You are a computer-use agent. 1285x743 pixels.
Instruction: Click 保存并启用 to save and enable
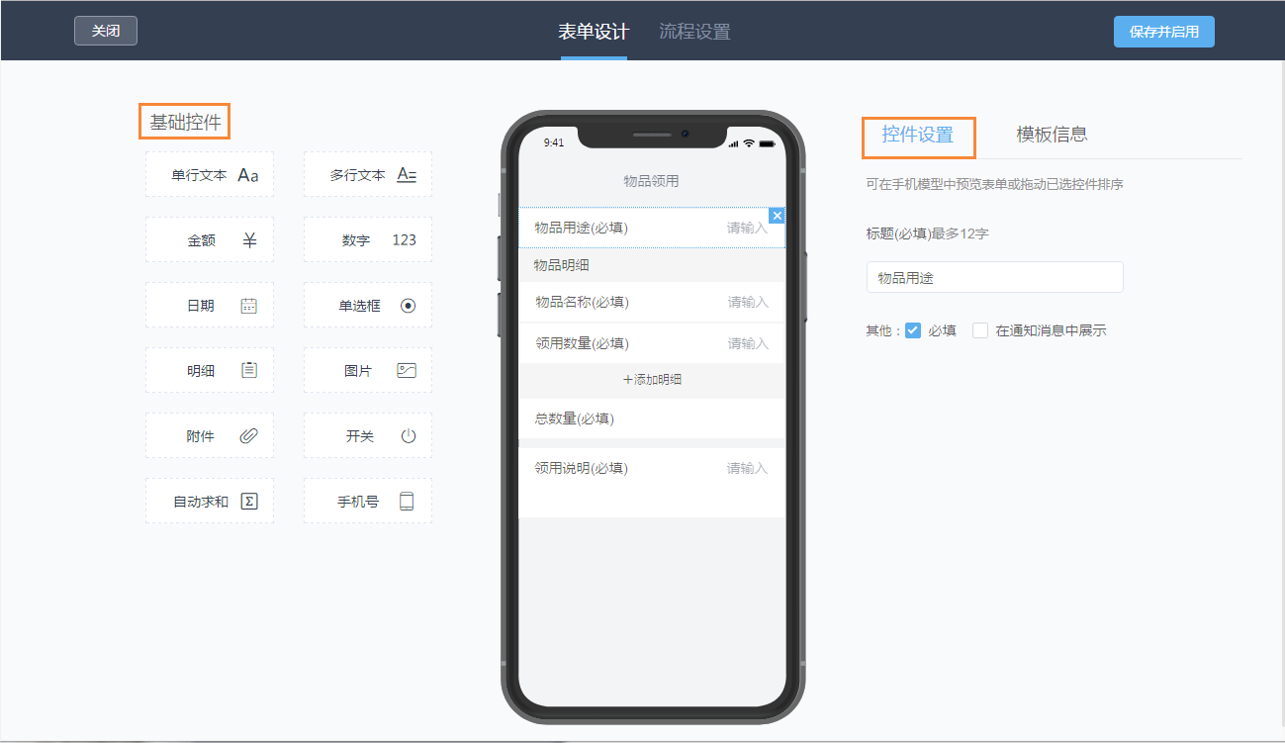[1163, 31]
